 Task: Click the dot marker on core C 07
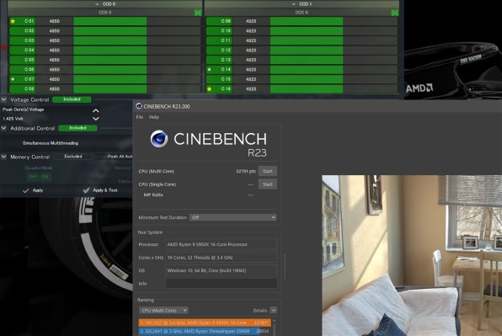13,79
